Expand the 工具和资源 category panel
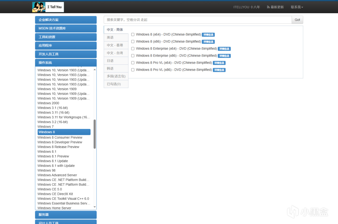This screenshot has width=338, height=224. click(x=66, y=37)
